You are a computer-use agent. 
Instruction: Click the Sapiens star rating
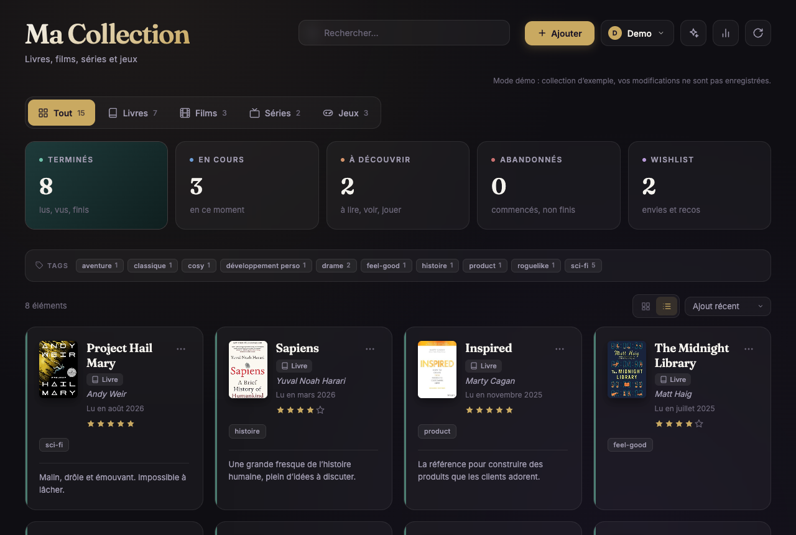coord(300,410)
